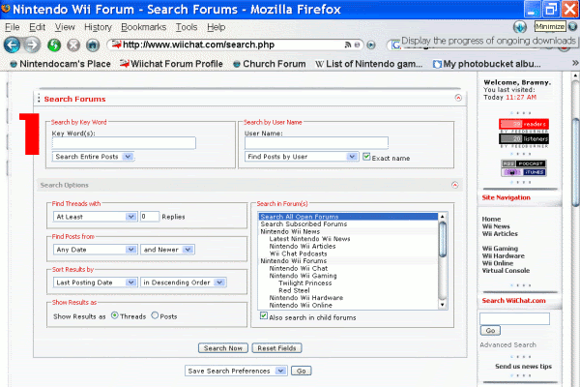This screenshot has width=580, height=387.
Task: Click the RSS feed icon in address bar
Action: (348, 45)
